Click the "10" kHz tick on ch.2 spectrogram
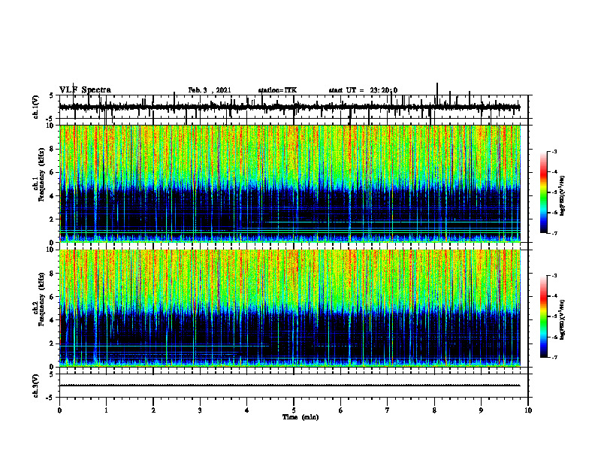The height and width of the screenshot is (460, 595). 50,250
